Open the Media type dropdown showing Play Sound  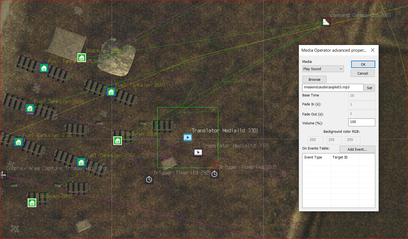(323, 69)
